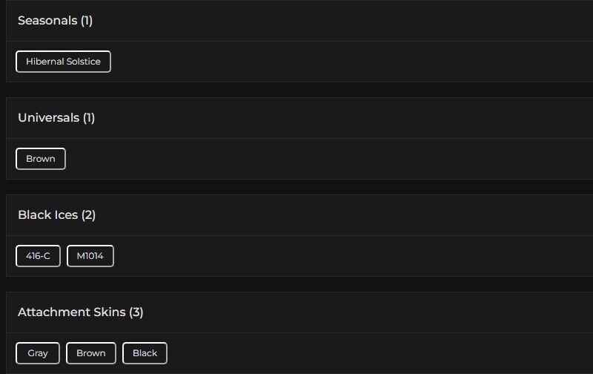Click the Universals item count (1)

(x=89, y=118)
